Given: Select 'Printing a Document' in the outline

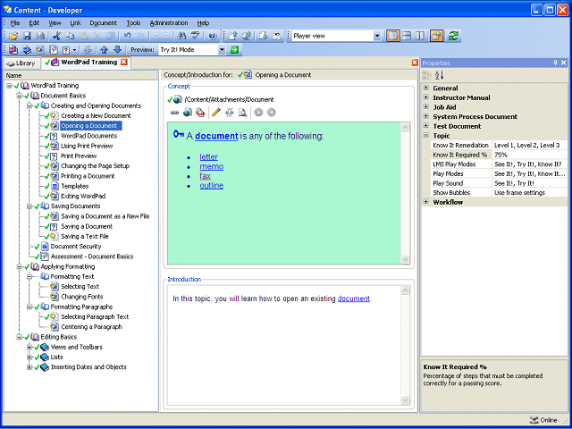Looking at the screenshot, I should (88, 176).
